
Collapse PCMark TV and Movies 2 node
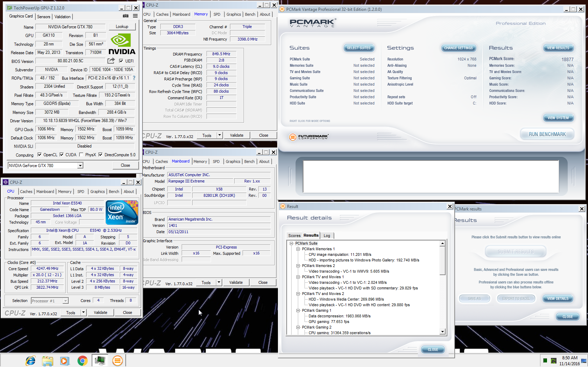point(298,294)
